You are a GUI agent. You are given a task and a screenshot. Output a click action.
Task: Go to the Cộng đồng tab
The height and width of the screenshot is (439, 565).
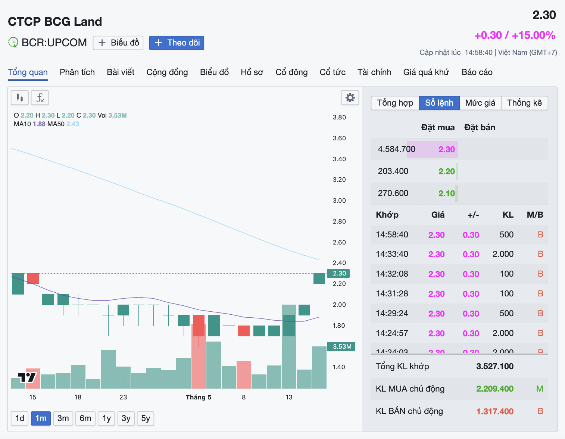(x=167, y=72)
